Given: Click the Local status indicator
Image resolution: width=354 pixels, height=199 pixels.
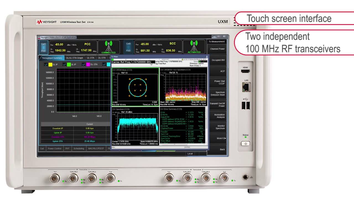Looking at the screenshot, I should [x=190, y=154].
